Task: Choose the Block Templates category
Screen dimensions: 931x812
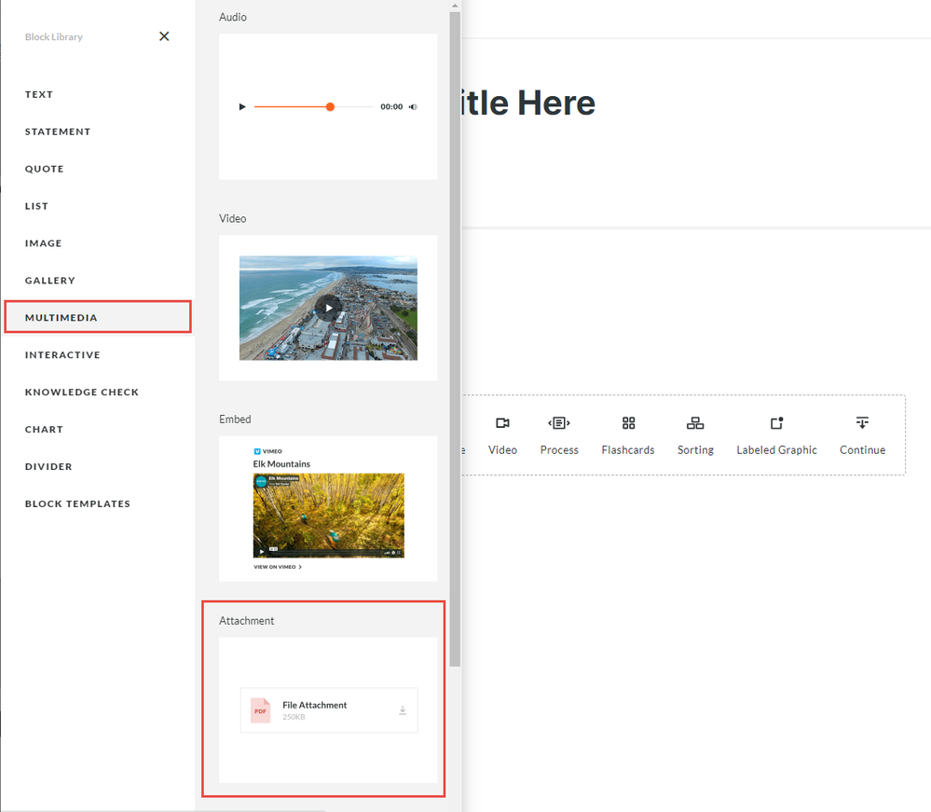Action: point(77,504)
